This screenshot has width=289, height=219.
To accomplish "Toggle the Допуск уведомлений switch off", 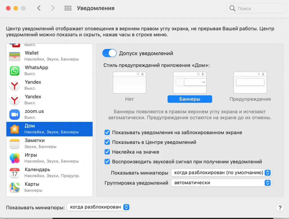I will (109, 53).
